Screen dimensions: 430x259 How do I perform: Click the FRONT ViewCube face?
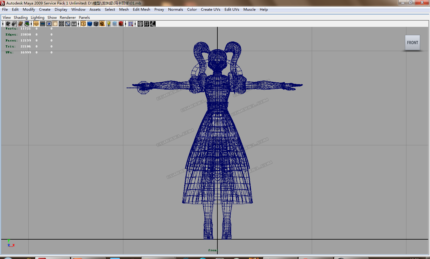click(x=412, y=43)
